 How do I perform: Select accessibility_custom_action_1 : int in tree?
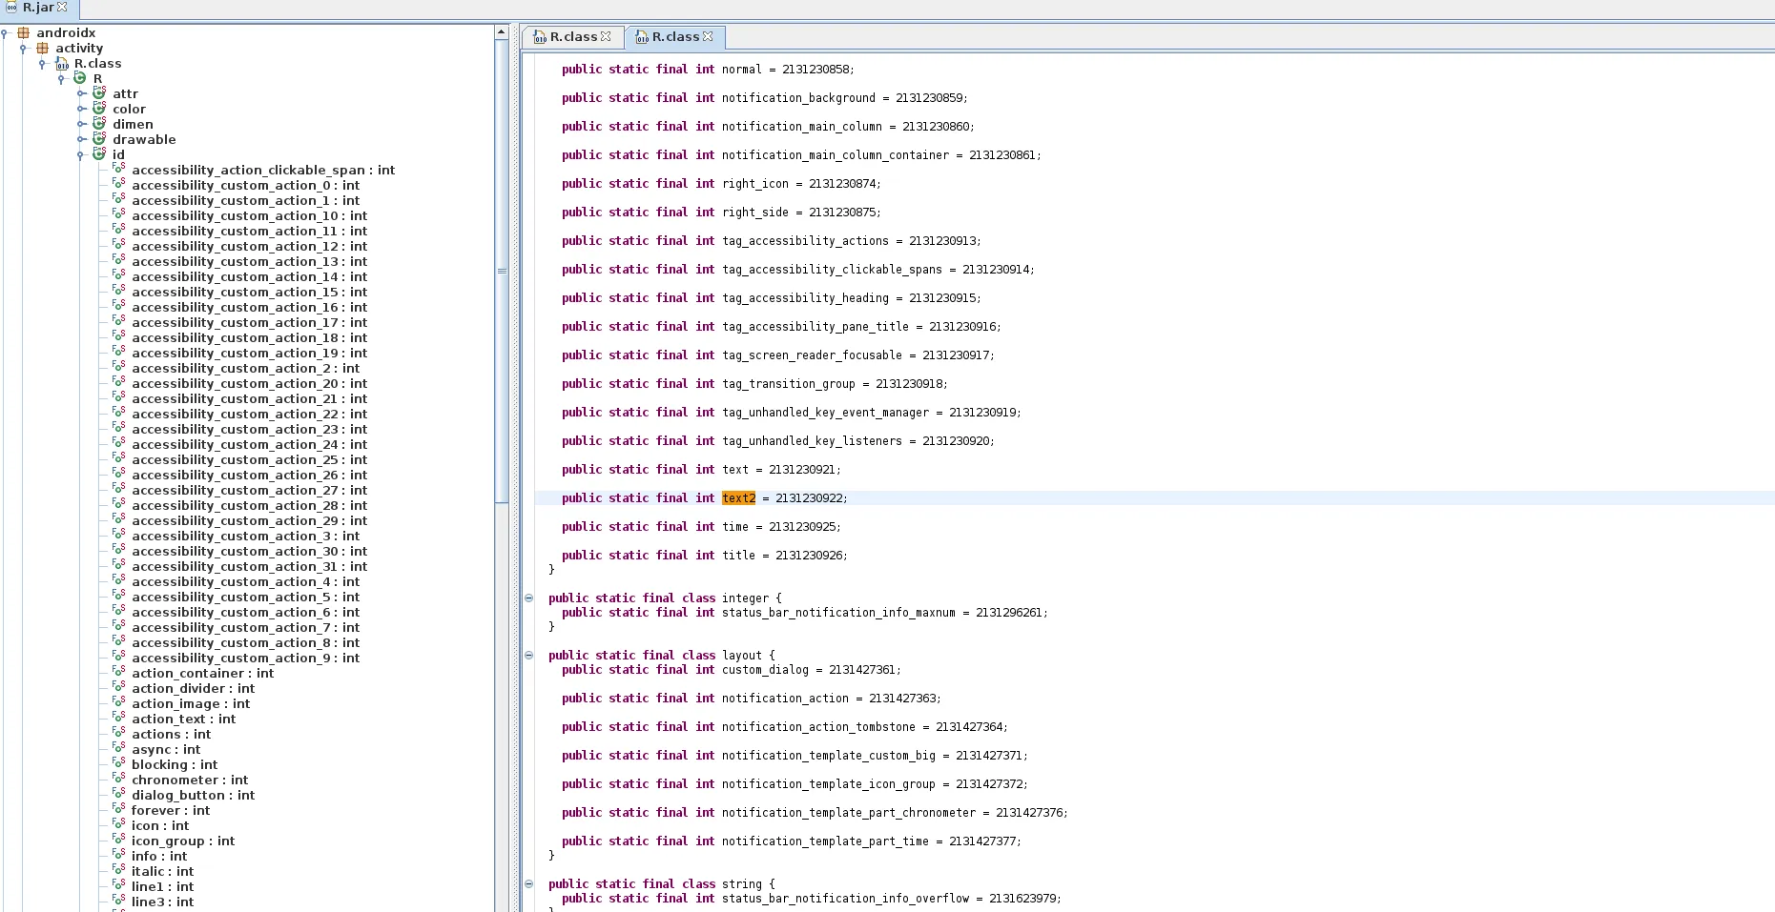coord(245,200)
